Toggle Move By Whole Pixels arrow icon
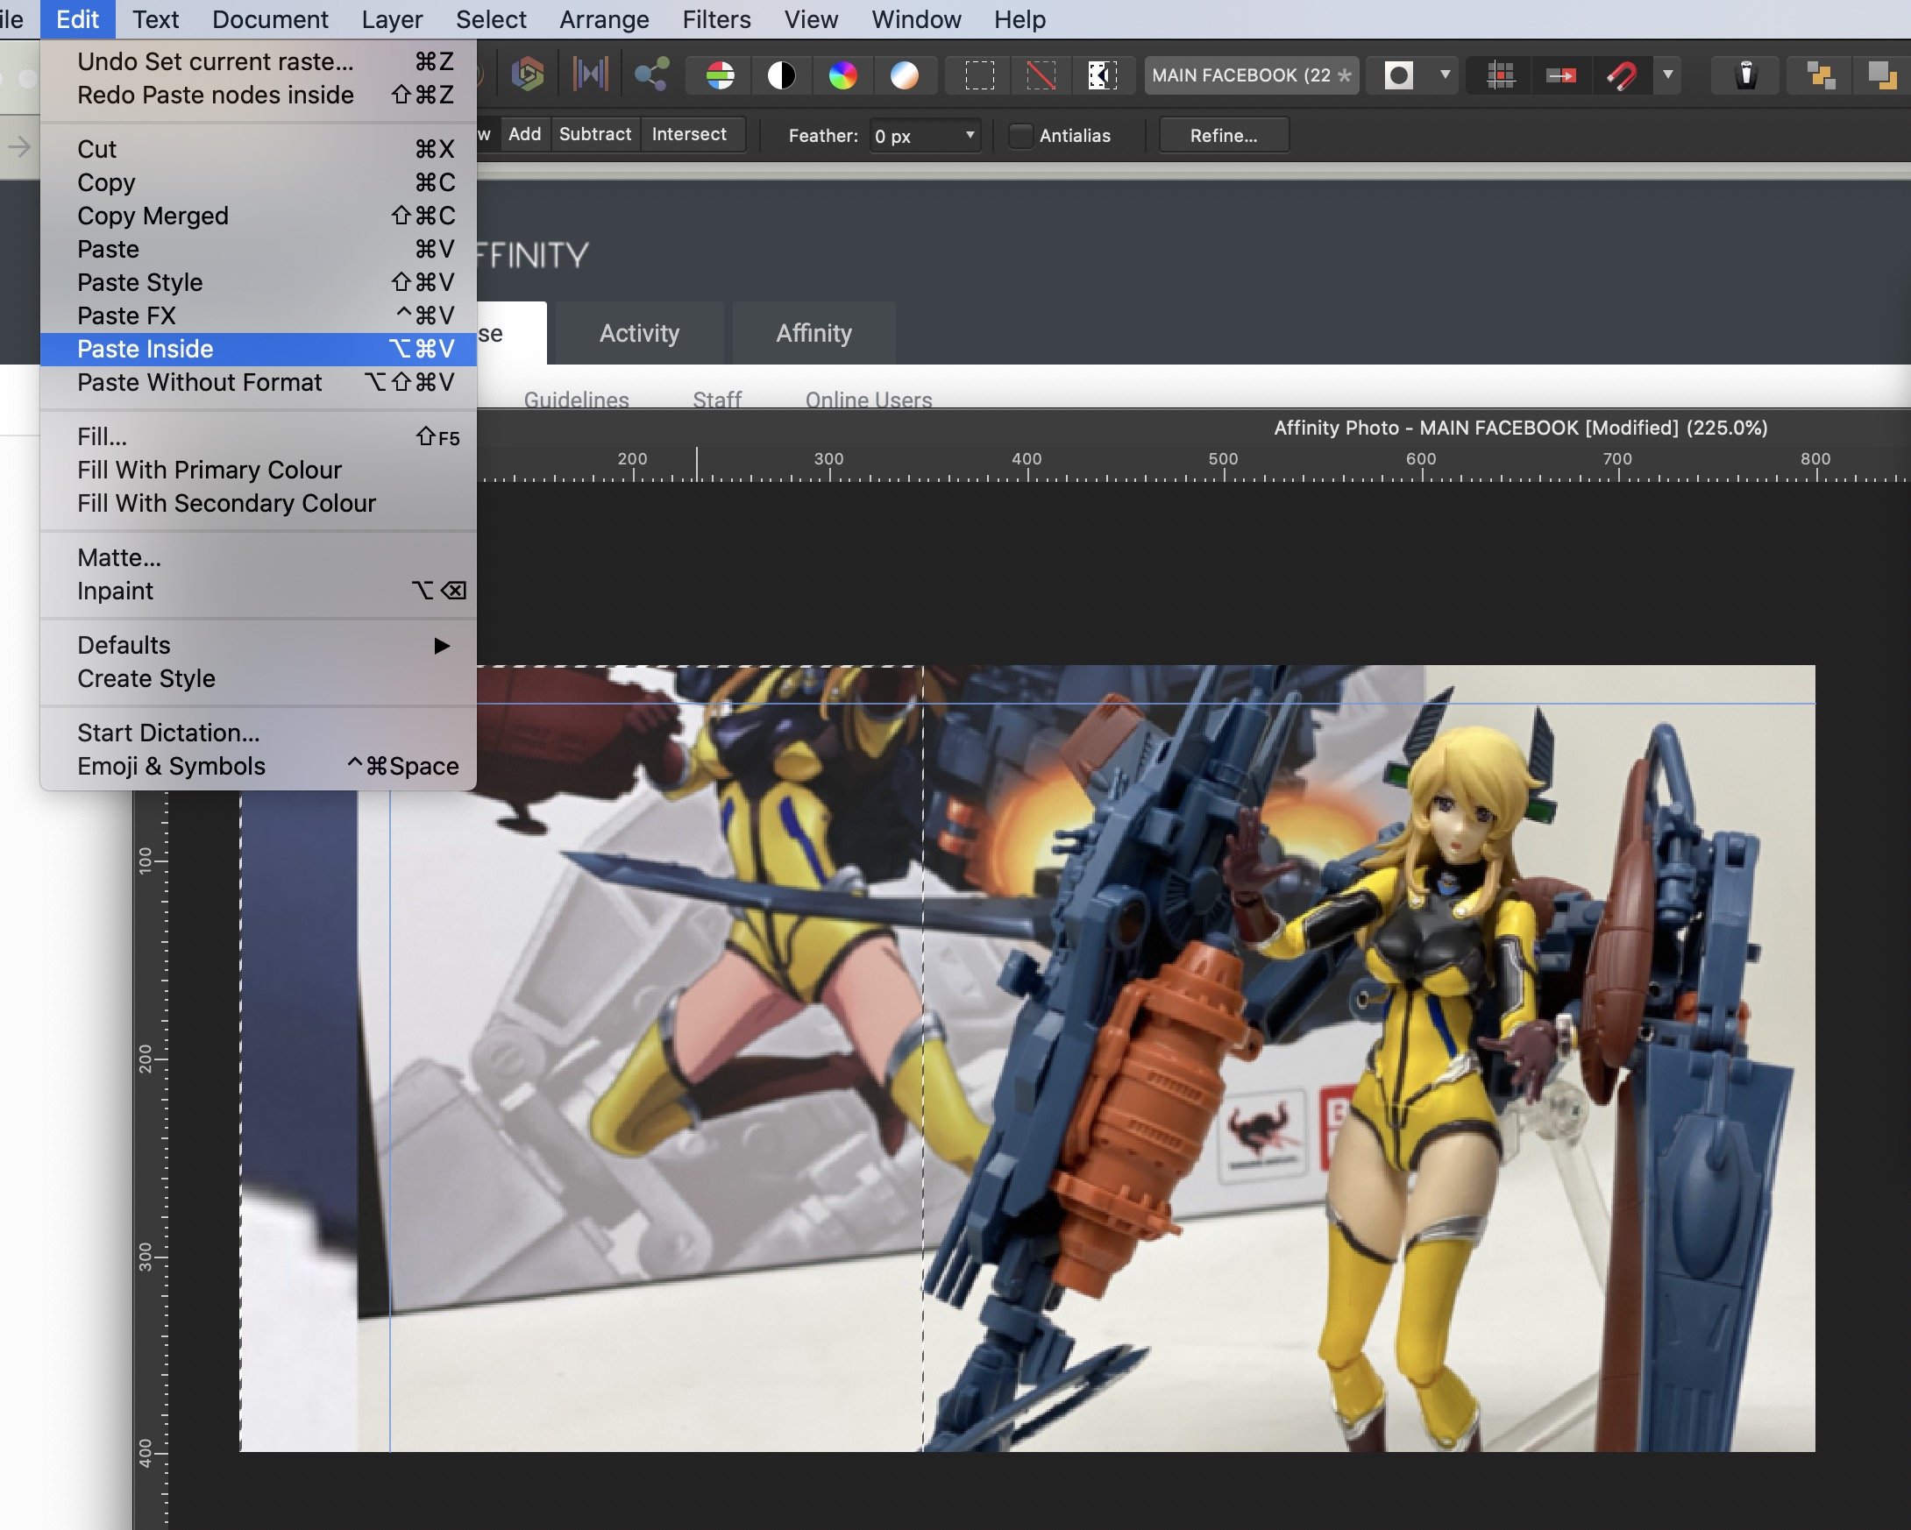Viewport: 1911px width, 1530px height. pyautogui.click(x=1561, y=75)
